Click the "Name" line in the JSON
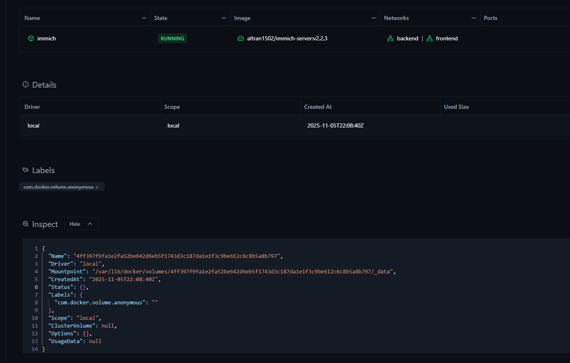Viewport: 570px width, 363px height. coord(165,256)
